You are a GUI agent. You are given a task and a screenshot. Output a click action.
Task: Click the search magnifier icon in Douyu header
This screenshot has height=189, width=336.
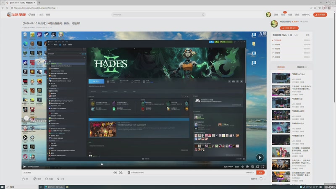tap(203, 15)
